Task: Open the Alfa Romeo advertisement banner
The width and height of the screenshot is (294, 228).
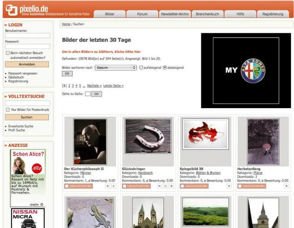Action: click(x=246, y=70)
